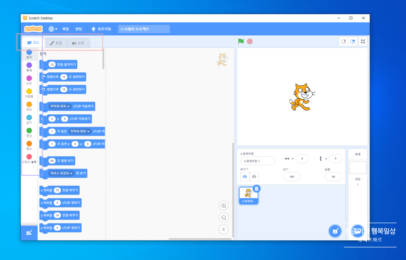Delete sprite using the trash icon
The width and height of the screenshot is (406, 260).
pos(256,189)
